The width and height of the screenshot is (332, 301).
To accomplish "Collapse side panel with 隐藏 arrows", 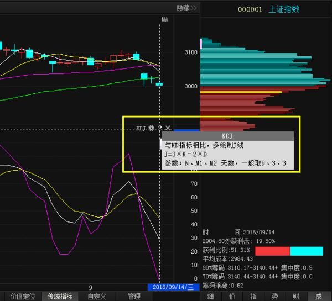I will [x=186, y=8].
